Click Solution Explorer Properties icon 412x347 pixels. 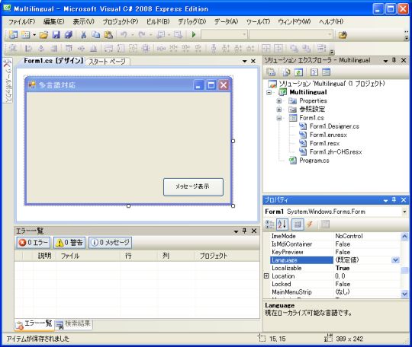pyautogui.click(x=271, y=72)
